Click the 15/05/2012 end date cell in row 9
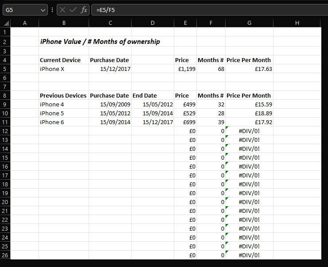Viewport: 328px width, 267px height. tap(152, 104)
